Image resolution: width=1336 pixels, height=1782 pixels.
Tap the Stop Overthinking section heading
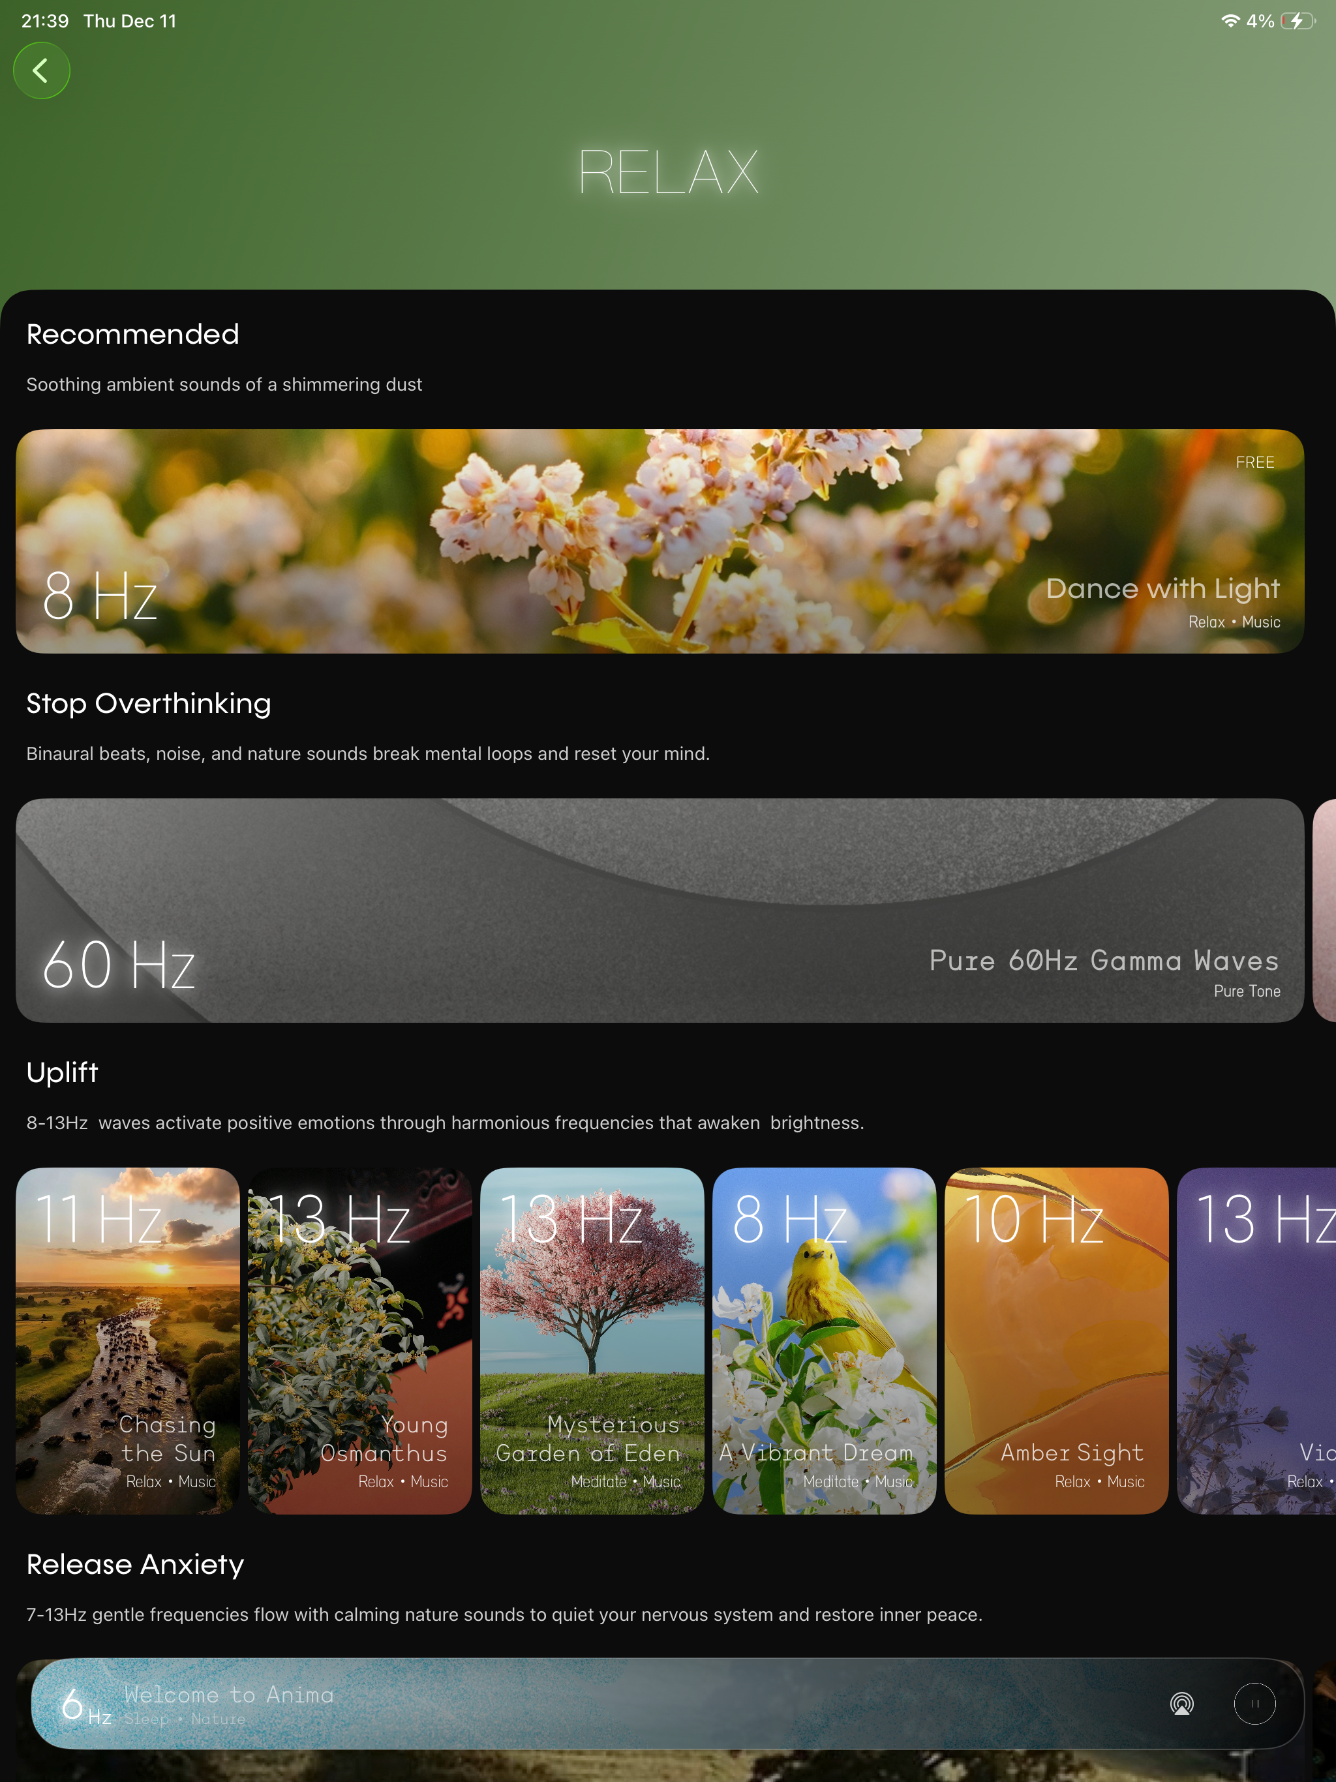click(x=148, y=703)
